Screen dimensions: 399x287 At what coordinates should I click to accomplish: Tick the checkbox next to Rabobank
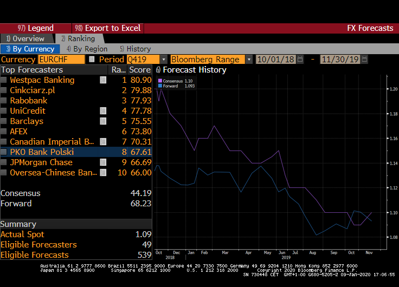point(4,101)
